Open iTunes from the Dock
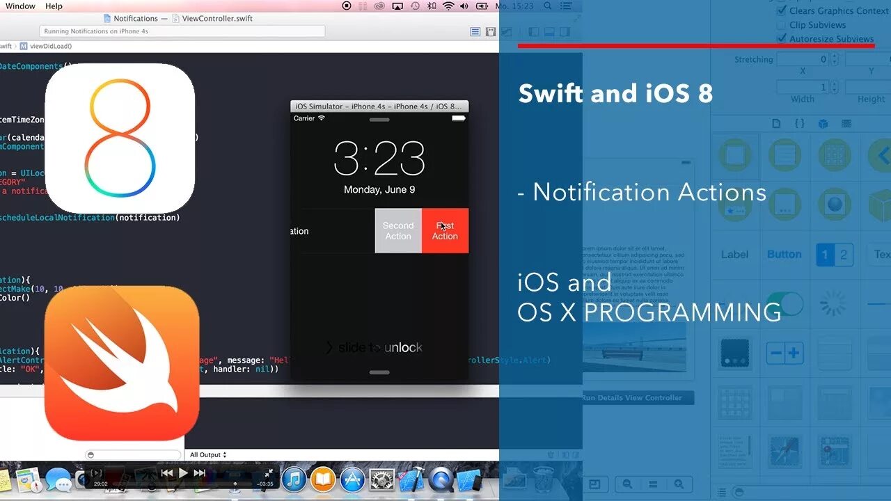Image resolution: width=891 pixels, height=501 pixels. [294, 479]
